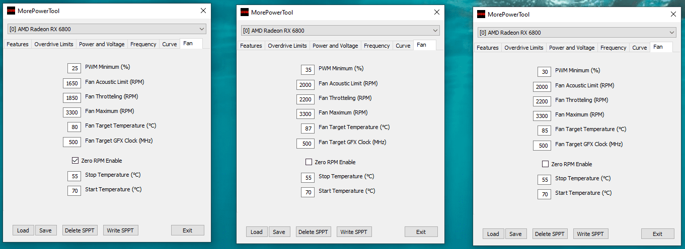This screenshot has height=249, width=685.
Task: Enable Zero RPM in middle window
Action: (309, 162)
